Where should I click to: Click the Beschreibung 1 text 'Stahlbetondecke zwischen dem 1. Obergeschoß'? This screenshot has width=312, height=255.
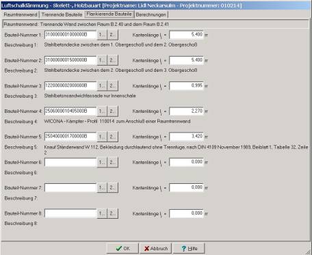(x=94, y=44)
